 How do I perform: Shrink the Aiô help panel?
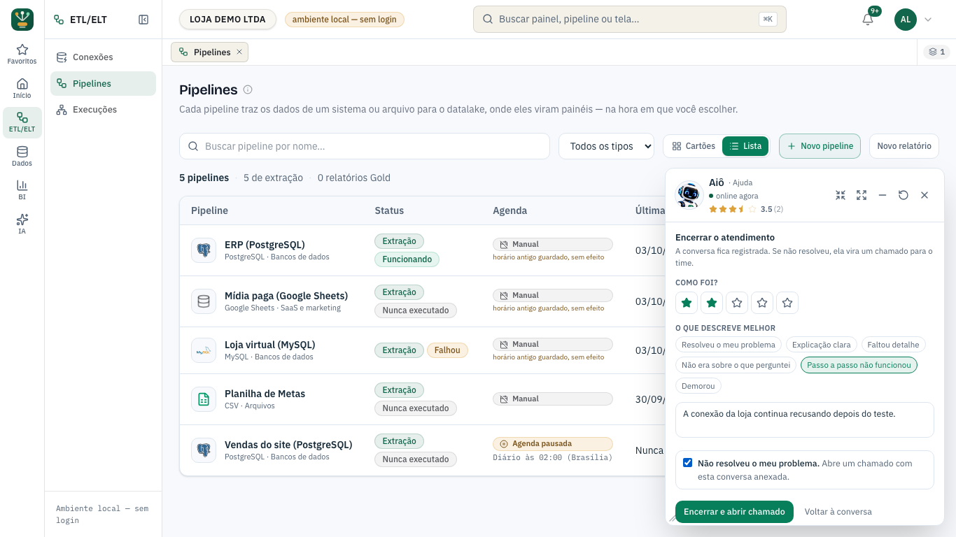(x=841, y=195)
